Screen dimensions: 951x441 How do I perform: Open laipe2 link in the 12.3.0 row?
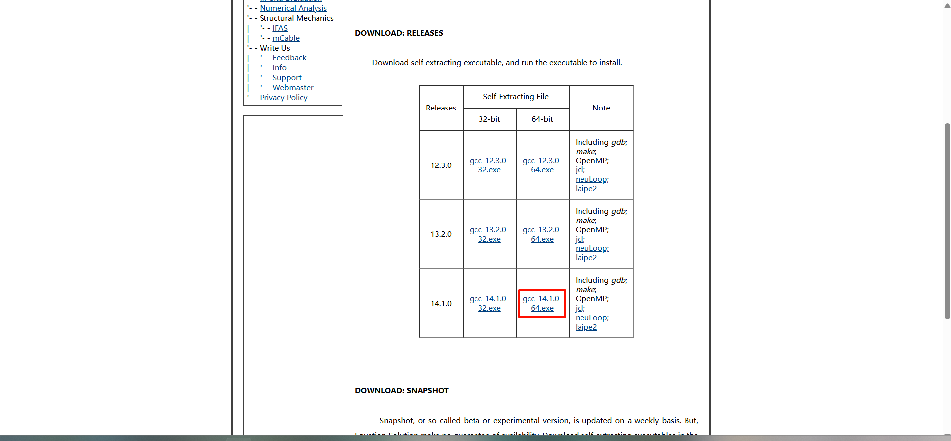[586, 189]
